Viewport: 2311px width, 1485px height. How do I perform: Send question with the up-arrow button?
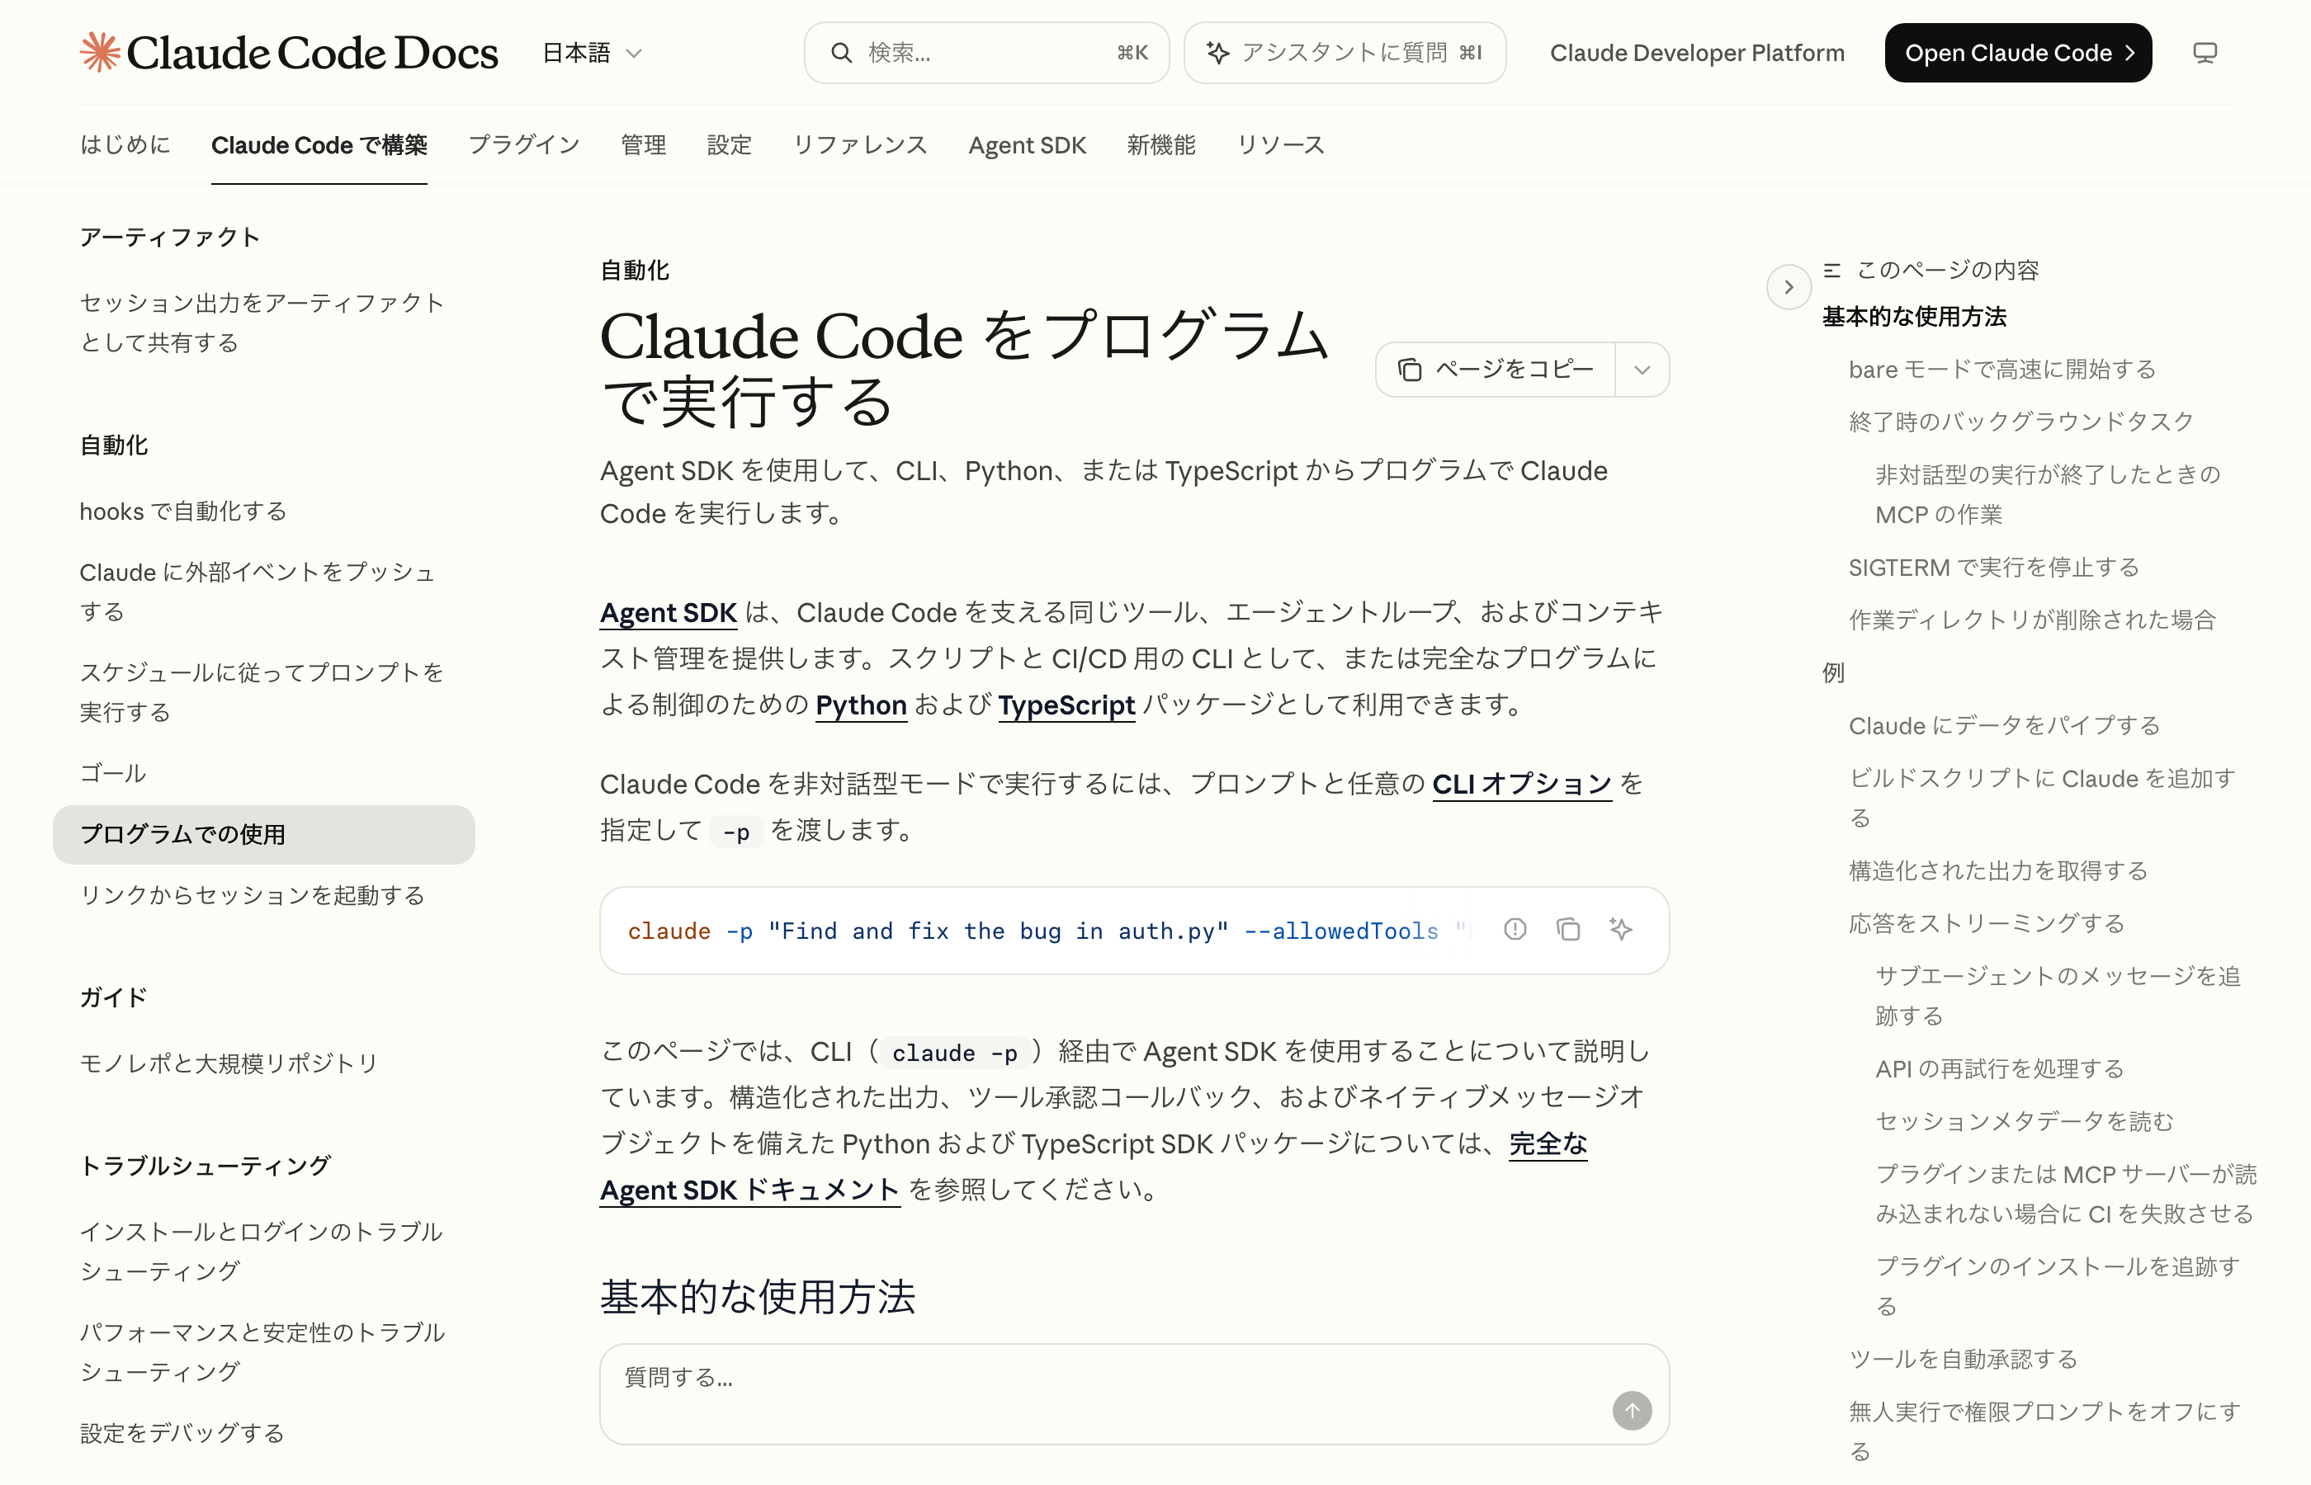coord(1632,1411)
